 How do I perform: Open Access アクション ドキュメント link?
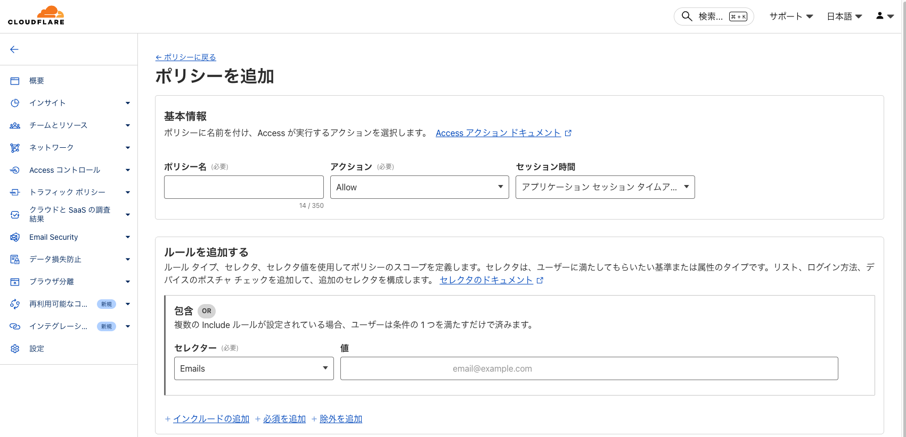tap(498, 133)
